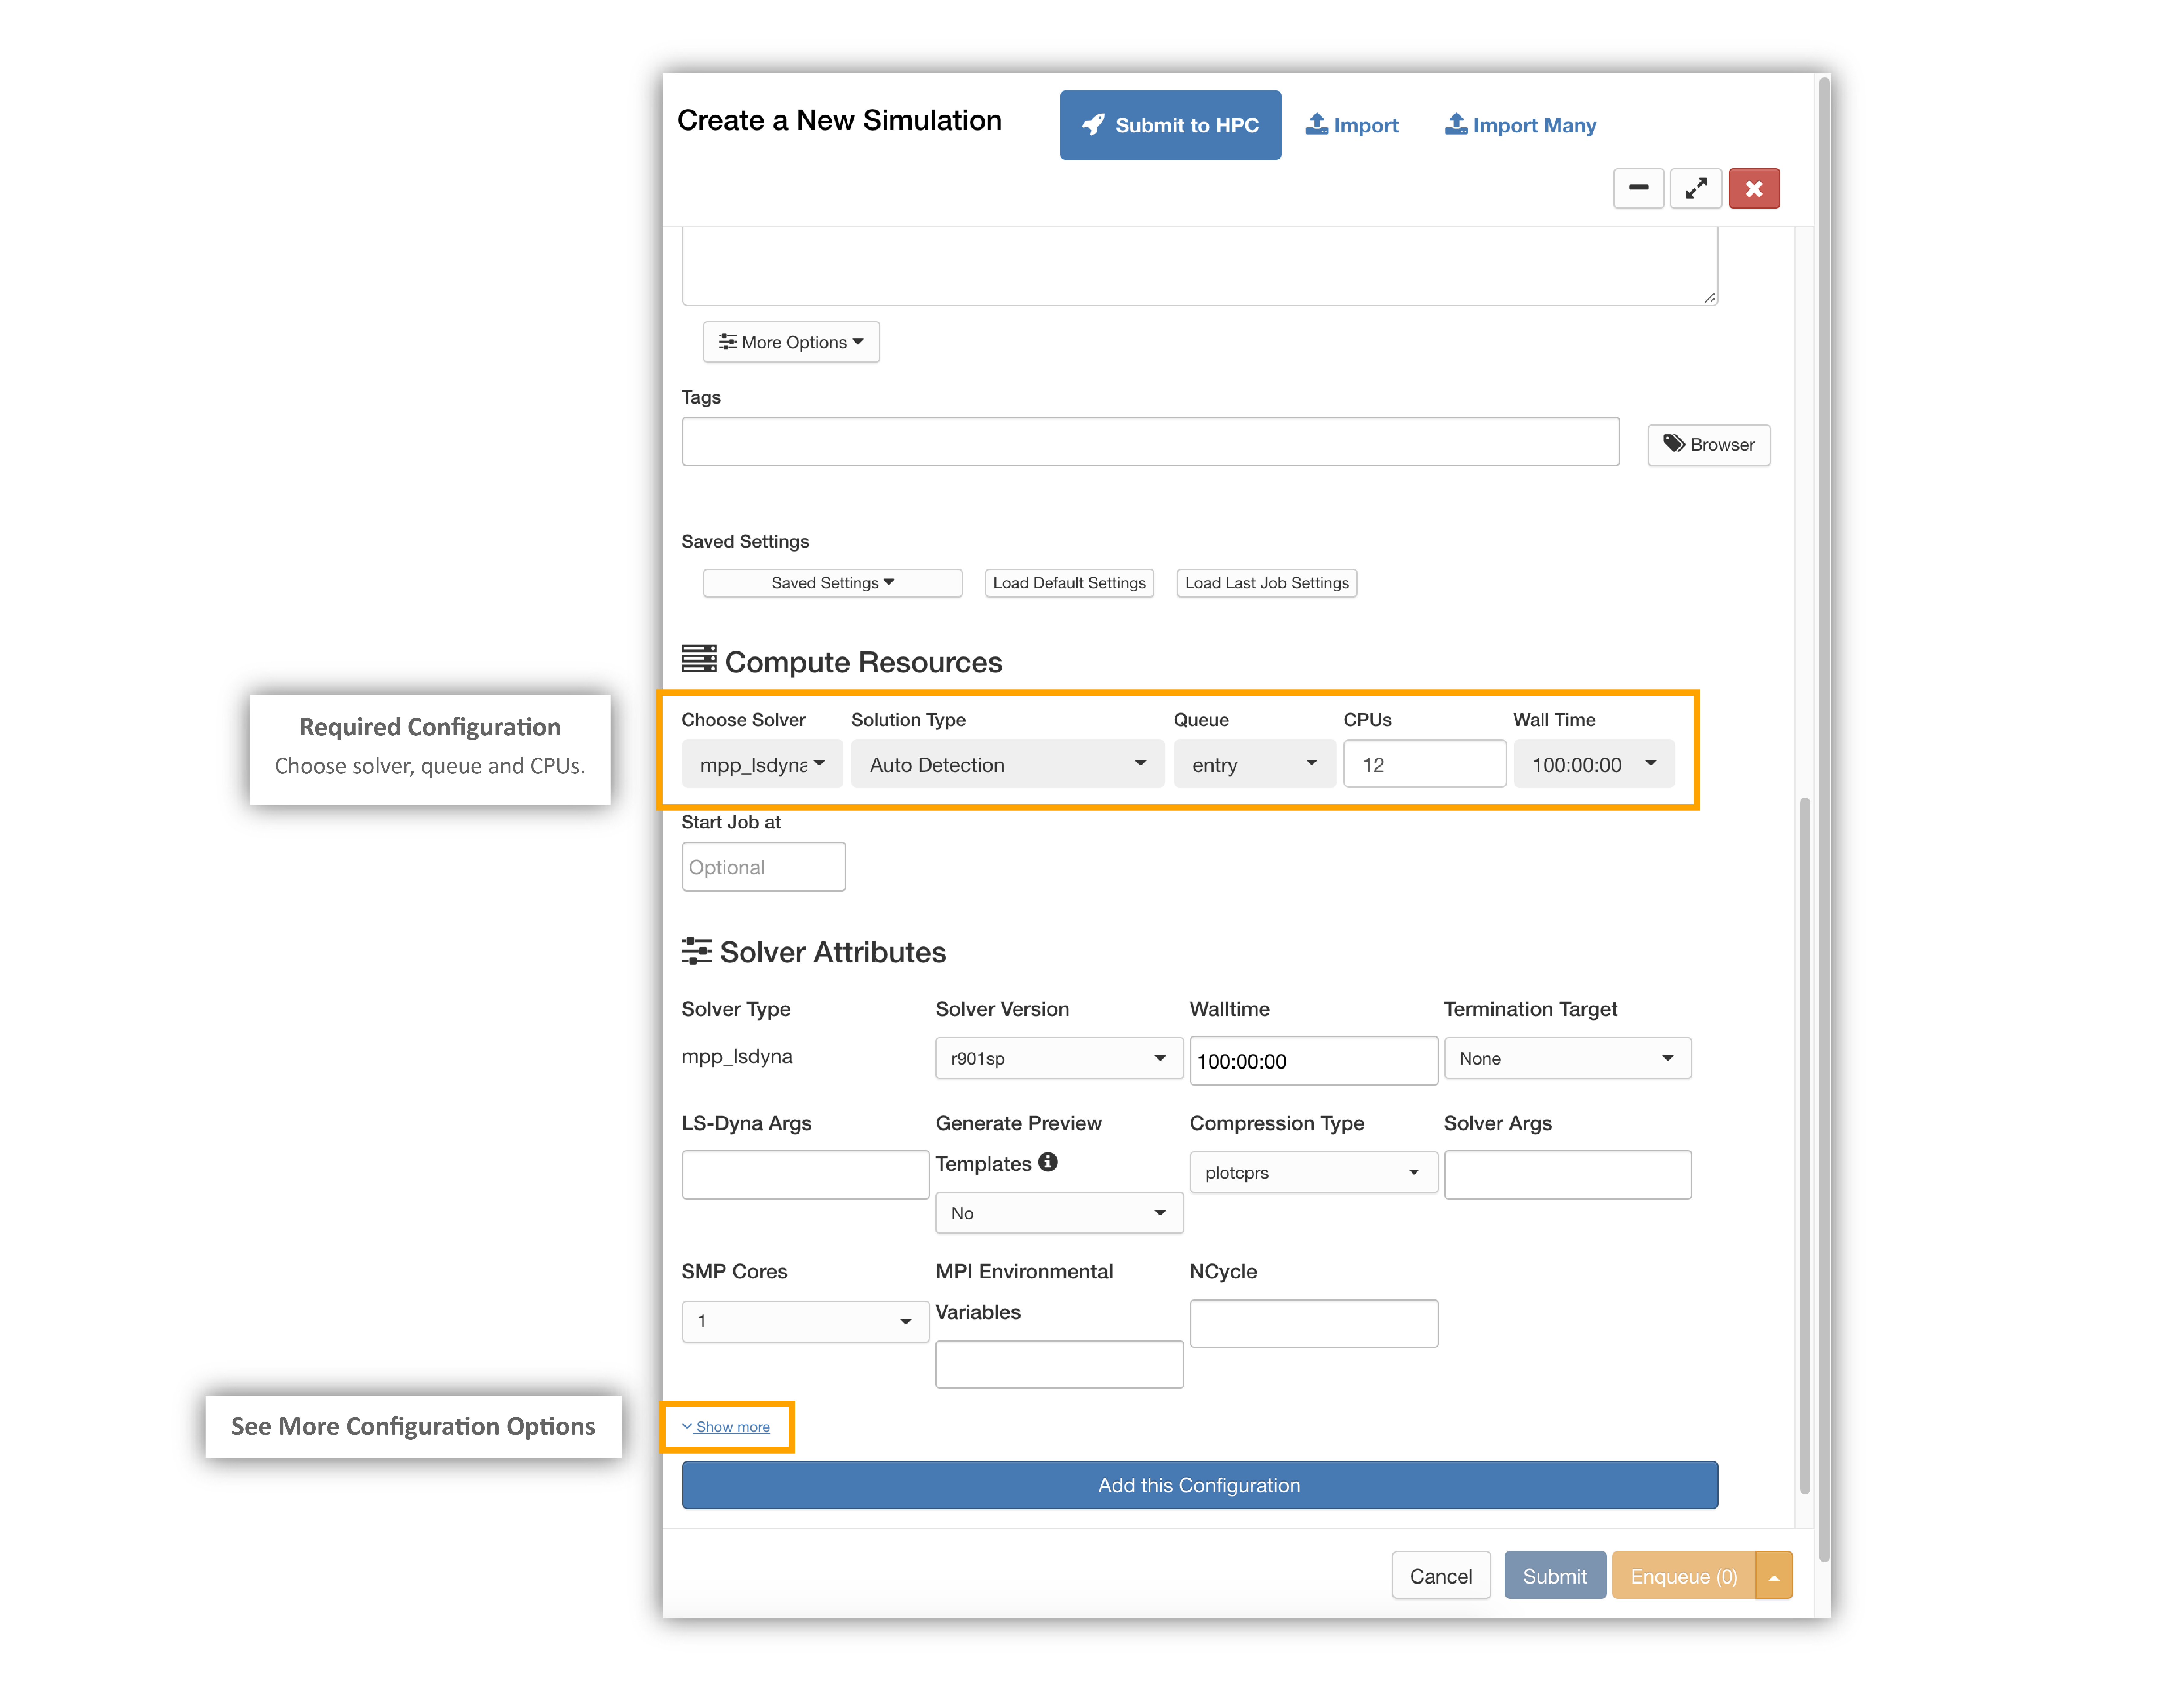Open the Wall Time 100:00:00 dropdown
The width and height of the screenshot is (2174, 1708).
[x=1594, y=764]
